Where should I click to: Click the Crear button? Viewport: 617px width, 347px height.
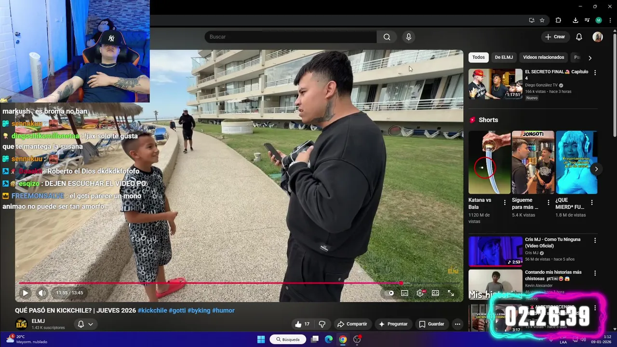pyautogui.click(x=555, y=37)
